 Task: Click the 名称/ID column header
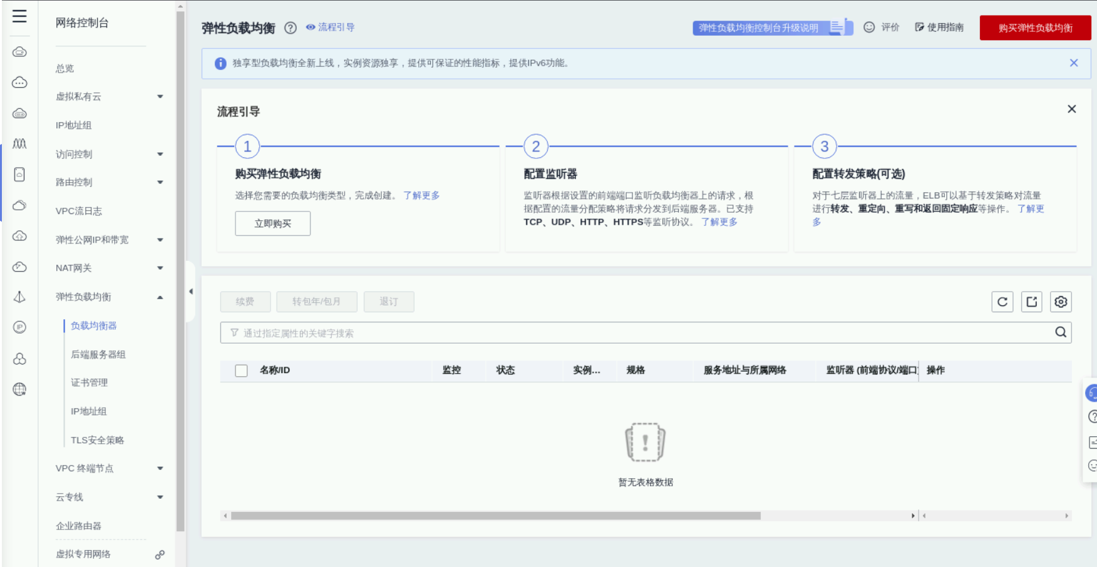(275, 370)
